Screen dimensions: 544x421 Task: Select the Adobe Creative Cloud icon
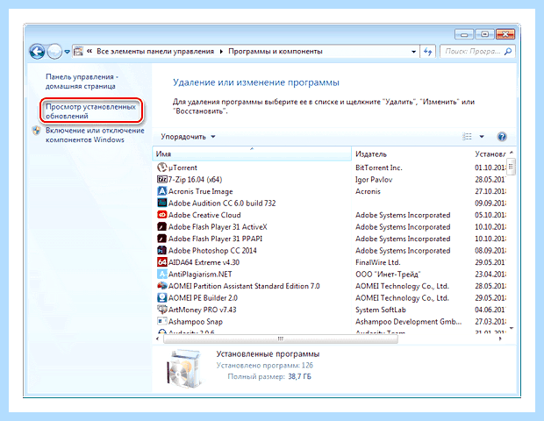pyautogui.click(x=161, y=215)
